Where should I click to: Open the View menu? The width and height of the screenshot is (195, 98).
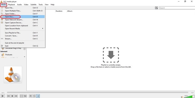coord(47,5)
